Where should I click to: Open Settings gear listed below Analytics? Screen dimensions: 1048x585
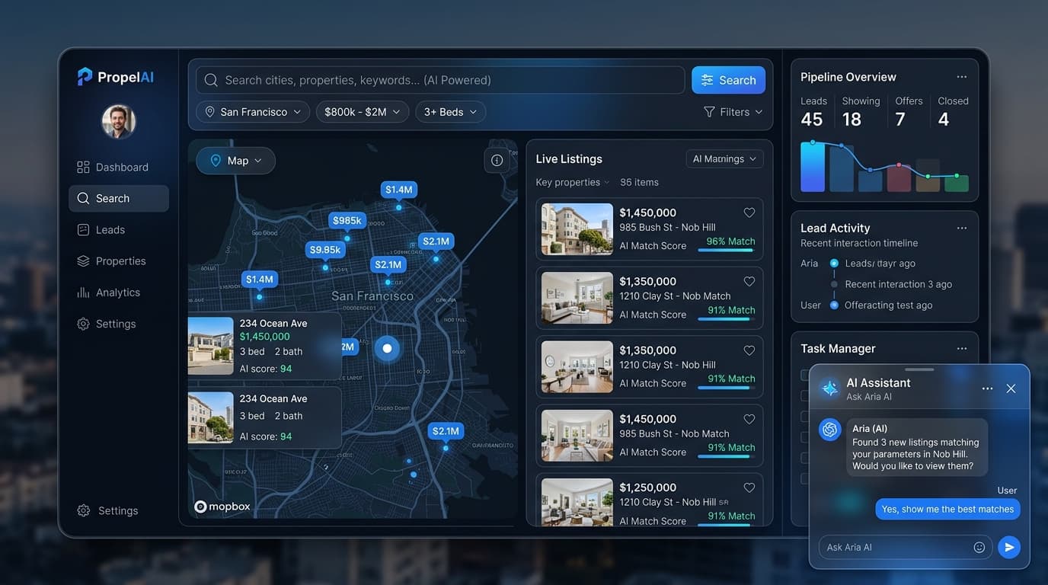coord(83,324)
